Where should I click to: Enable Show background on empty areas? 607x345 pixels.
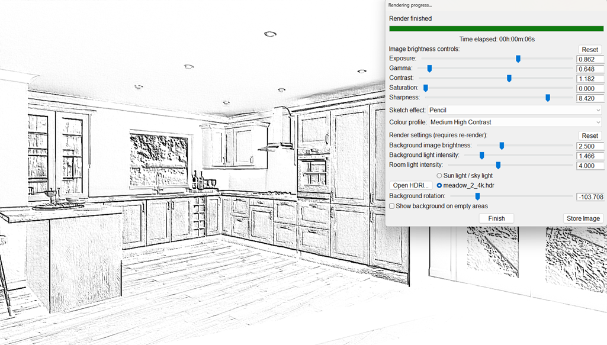point(392,206)
